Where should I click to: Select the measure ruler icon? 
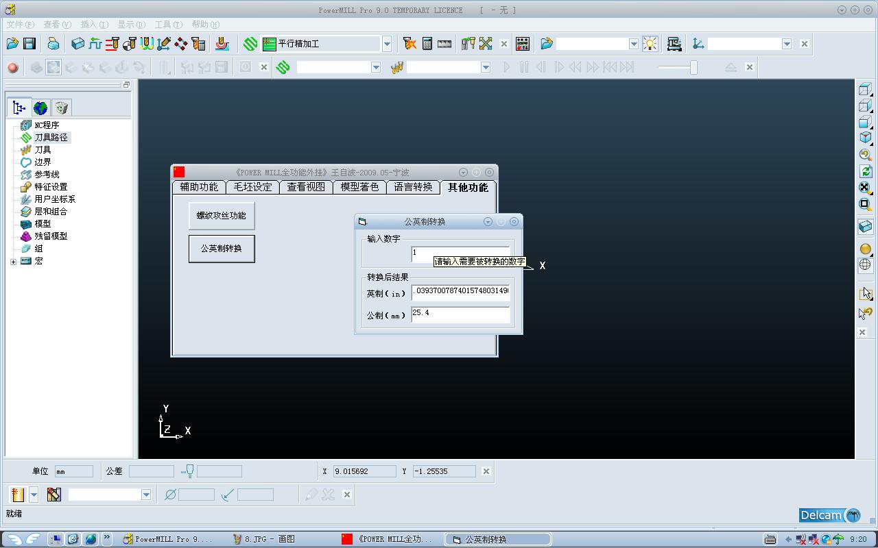[444, 44]
